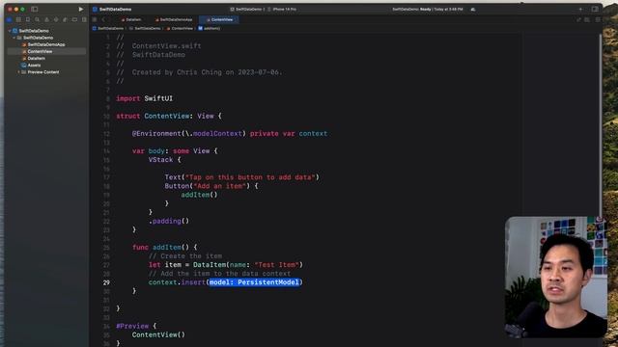Screen dimensions: 618x347
Task: Open the Issue navigator
Action: tap(46, 19)
